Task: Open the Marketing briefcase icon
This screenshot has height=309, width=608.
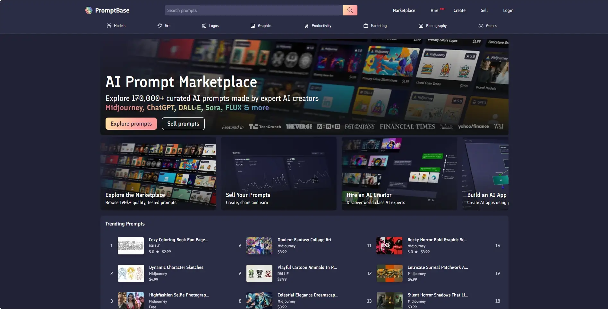Action: tap(365, 26)
